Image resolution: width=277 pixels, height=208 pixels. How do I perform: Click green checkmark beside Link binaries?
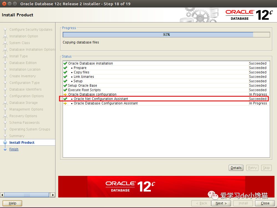[x=65, y=76]
